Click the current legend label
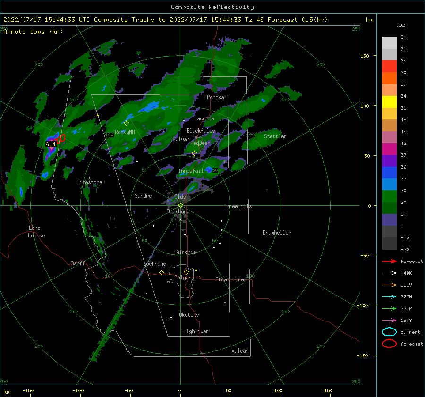The height and width of the screenshot is (397, 425). (410, 332)
